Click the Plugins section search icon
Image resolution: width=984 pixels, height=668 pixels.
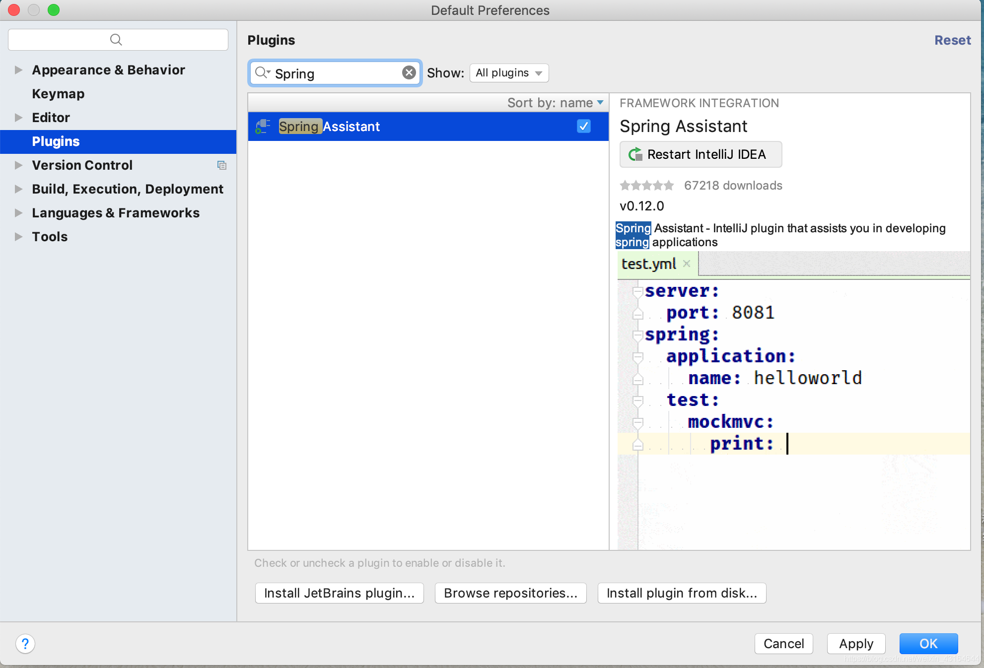click(x=263, y=71)
